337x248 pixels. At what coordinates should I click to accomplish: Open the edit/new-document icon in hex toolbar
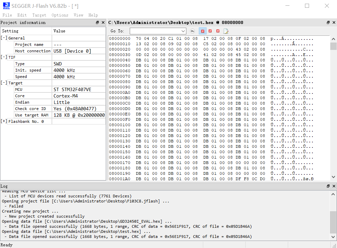point(226,31)
